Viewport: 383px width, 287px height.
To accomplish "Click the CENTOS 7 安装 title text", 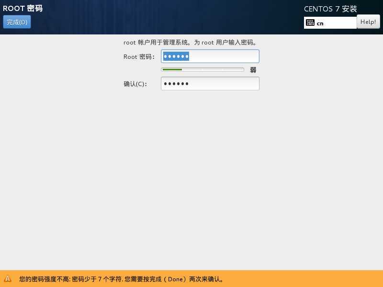I will (330, 9).
